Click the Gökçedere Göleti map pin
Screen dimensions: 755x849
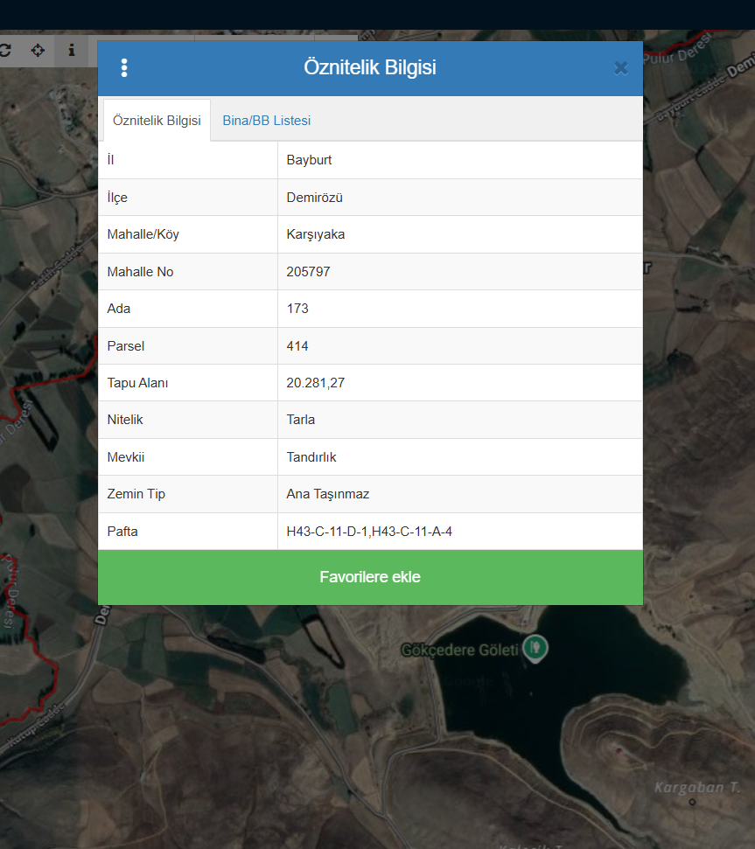(x=535, y=648)
